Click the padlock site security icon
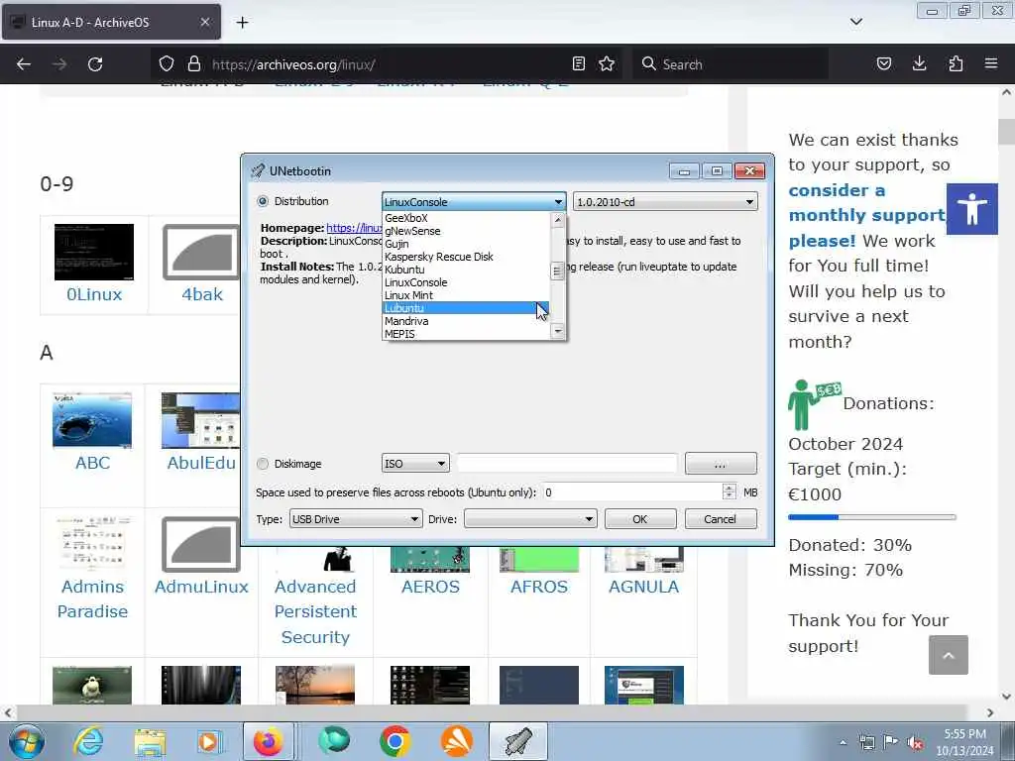 coord(193,64)
